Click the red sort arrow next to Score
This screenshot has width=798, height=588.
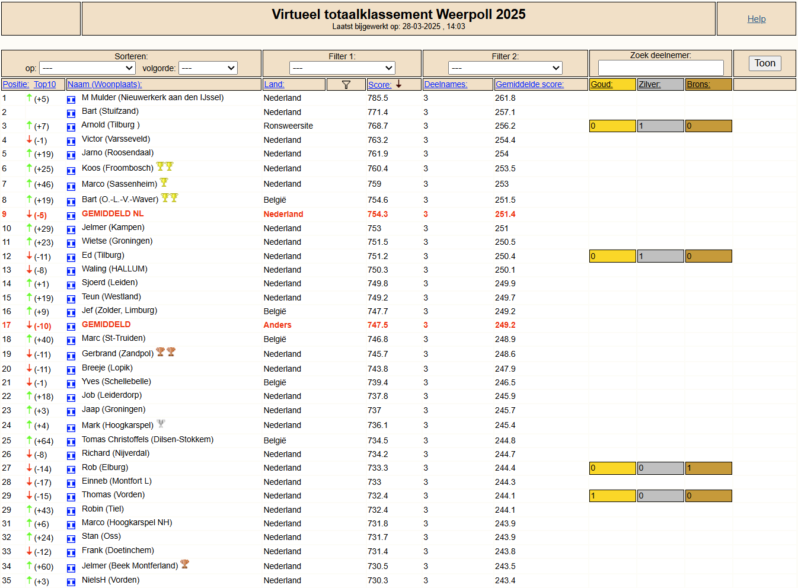[399, 84]
